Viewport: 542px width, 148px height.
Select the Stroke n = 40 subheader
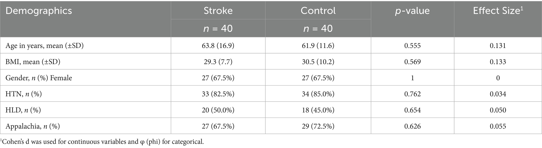[x=218, y=28]
